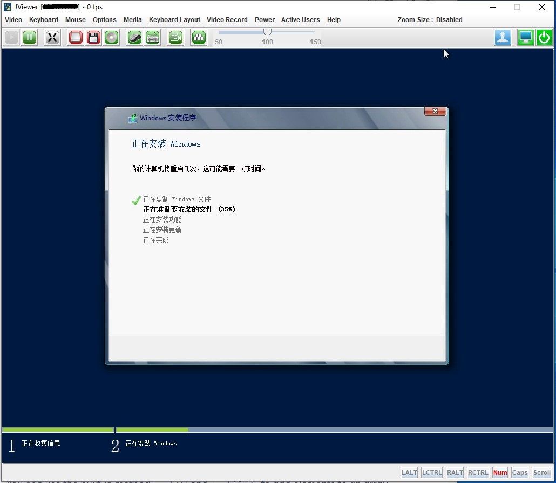
Task: Click the 正在安装 Windows heading
Action: click(x=166, y=143)
